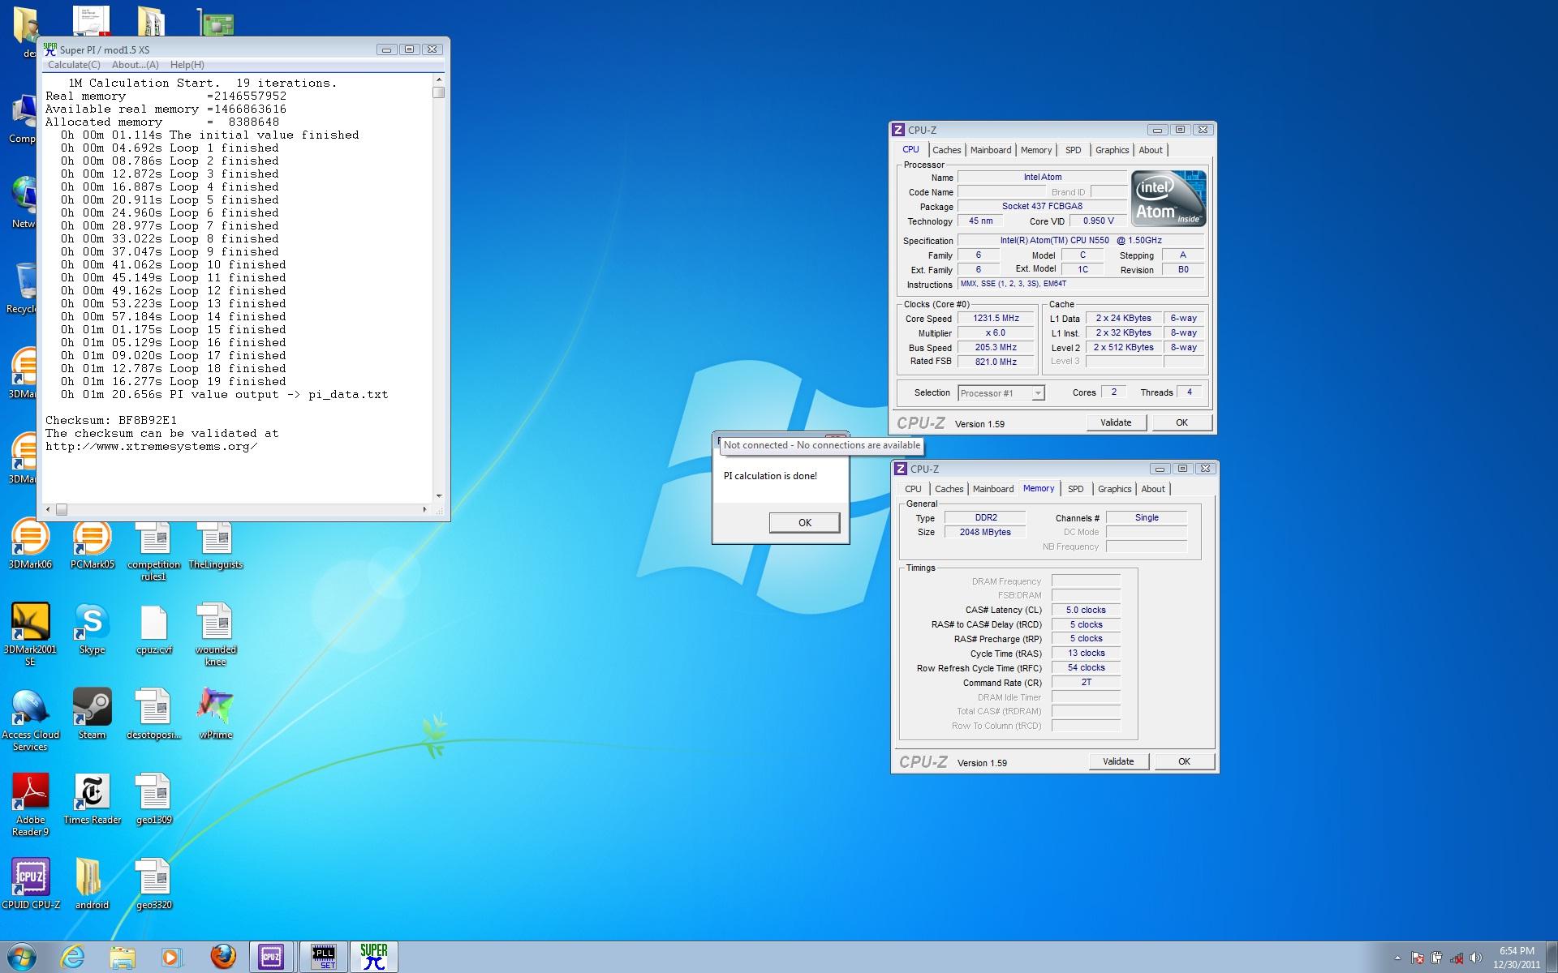1558x973 pixels.
Task: Open TheLinguists document icon
Action: click(x=215, y=545)
